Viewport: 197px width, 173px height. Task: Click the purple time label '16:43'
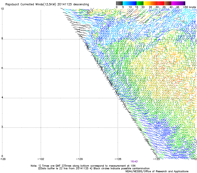pyautogui.click(x=134, y=162)
